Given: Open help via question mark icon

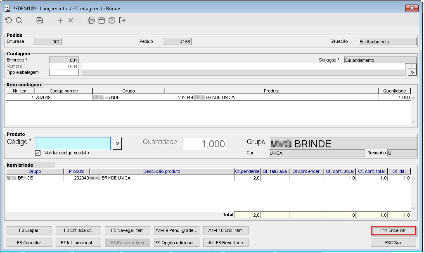Looking at the screenshot, I should 112,20.
